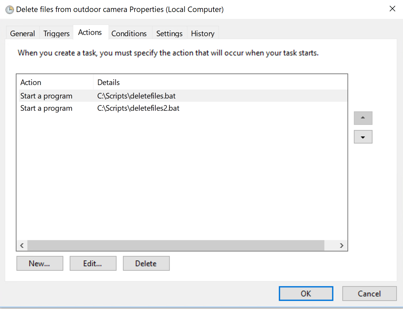
Task: Click right arrow of horizontal scrollbar
Action: pyautogui.click(x=341, y=246)
